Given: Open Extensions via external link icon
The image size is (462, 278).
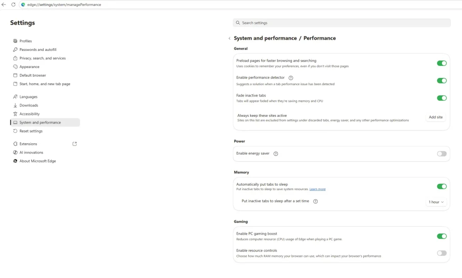Looking at the screenshot, I should click(x=74, y=144).
